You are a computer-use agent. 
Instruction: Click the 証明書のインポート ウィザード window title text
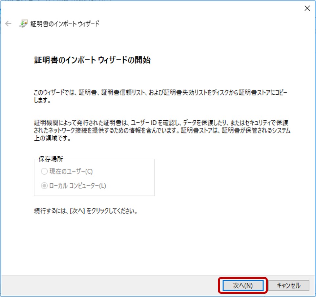coord(65,24)
